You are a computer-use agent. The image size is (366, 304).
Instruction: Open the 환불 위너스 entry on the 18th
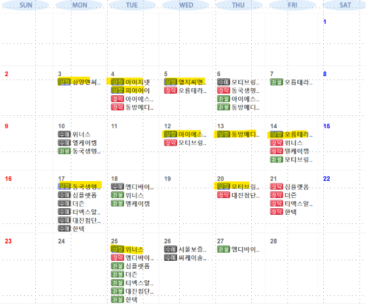pos(127,195)
